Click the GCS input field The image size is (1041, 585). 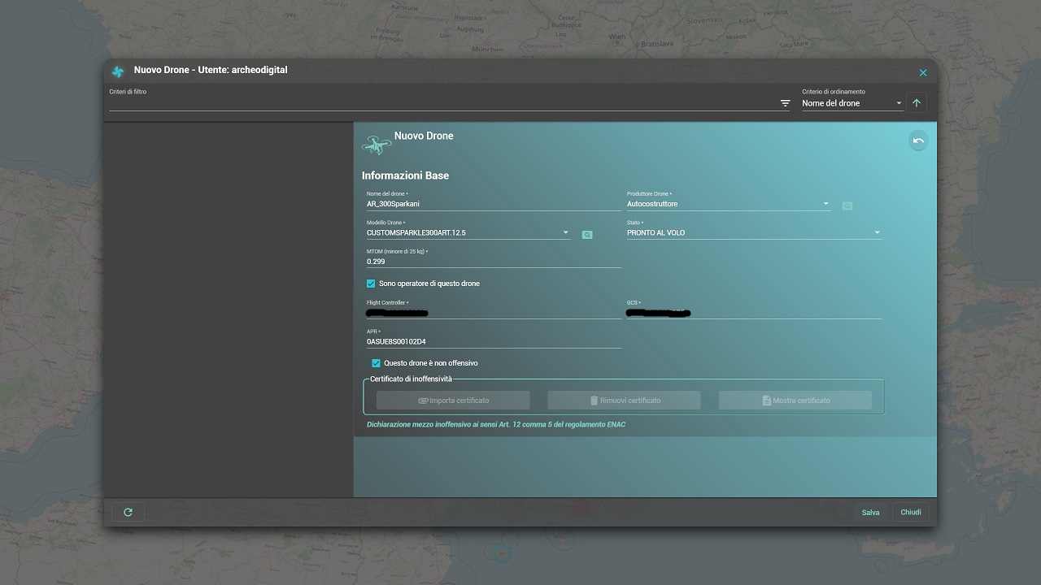[x=754, y=313]
